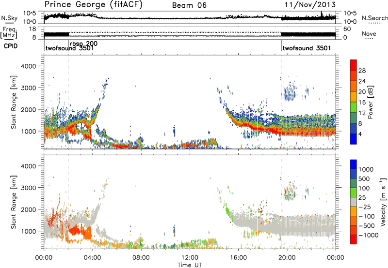Select the 'N.Search' legend label
The image size is (388, 268).
374,18
